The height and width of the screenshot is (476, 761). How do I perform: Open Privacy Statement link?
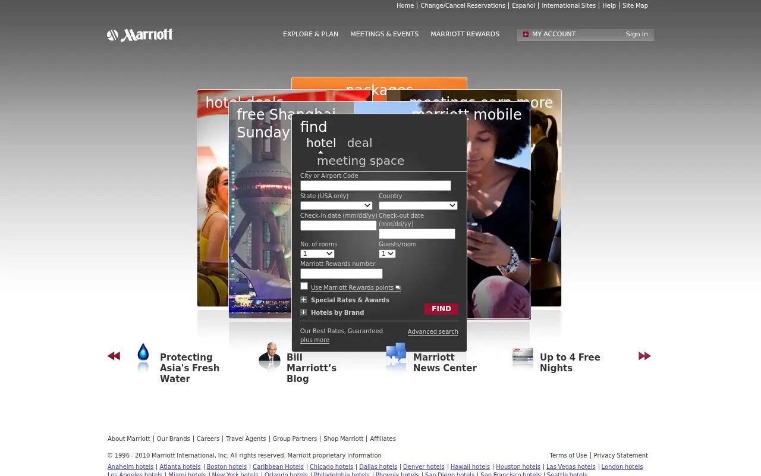(621, 455)
